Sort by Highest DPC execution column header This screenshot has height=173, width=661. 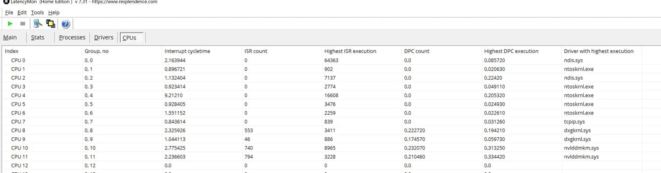511,51
